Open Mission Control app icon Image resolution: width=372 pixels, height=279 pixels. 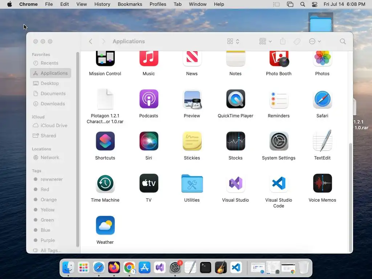[105, 58]
